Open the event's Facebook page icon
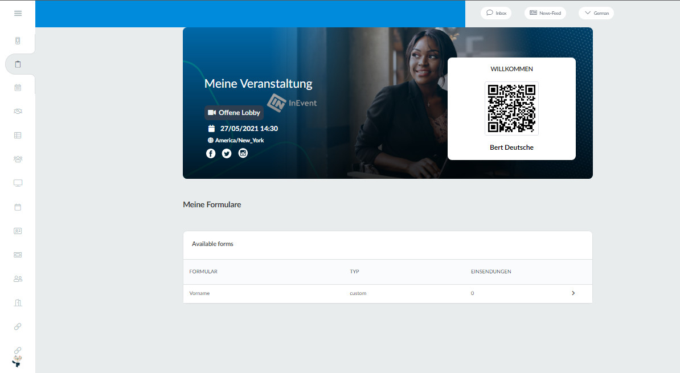Image resolution: width=680 pixels, height=373 pixels. (x=211, y=154)
